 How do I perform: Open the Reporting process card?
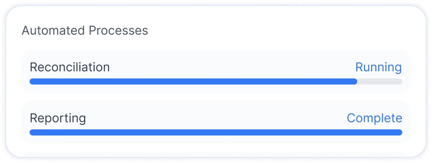[x=216, y=107]
